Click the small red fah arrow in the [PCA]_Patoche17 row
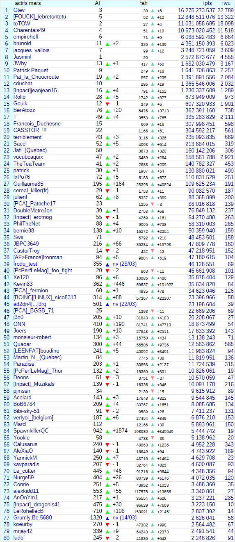The image size is (235, 542). pyautogui.click(x=153, y=204)
